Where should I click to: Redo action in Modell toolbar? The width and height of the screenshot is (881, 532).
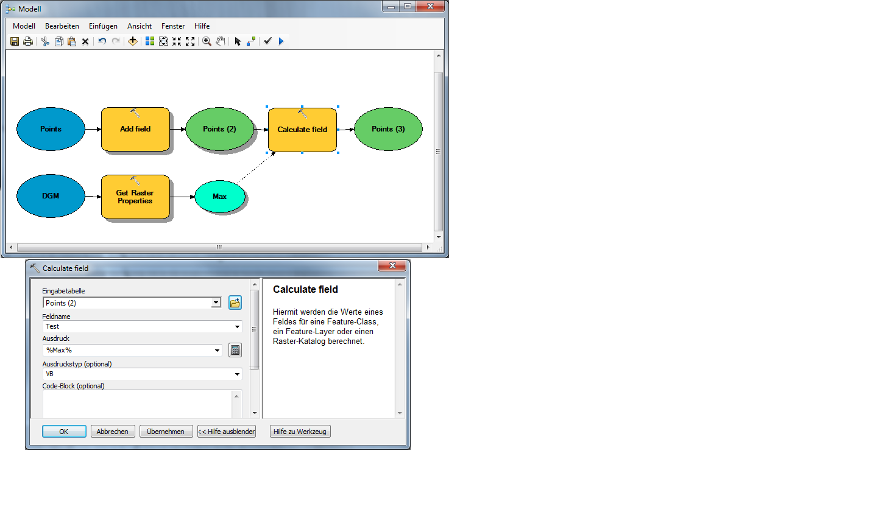tap(116, 41)
